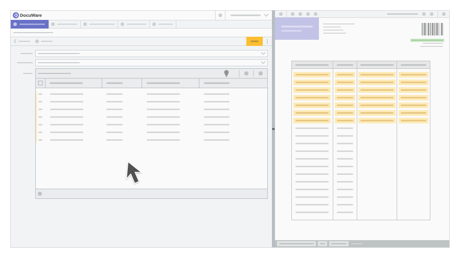Screen dimensions: 460x258
Task: Expand the first form field dropdown
Action: [x=263, y=54]
